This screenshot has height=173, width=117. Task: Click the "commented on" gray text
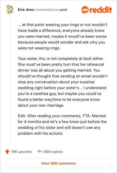47,10
